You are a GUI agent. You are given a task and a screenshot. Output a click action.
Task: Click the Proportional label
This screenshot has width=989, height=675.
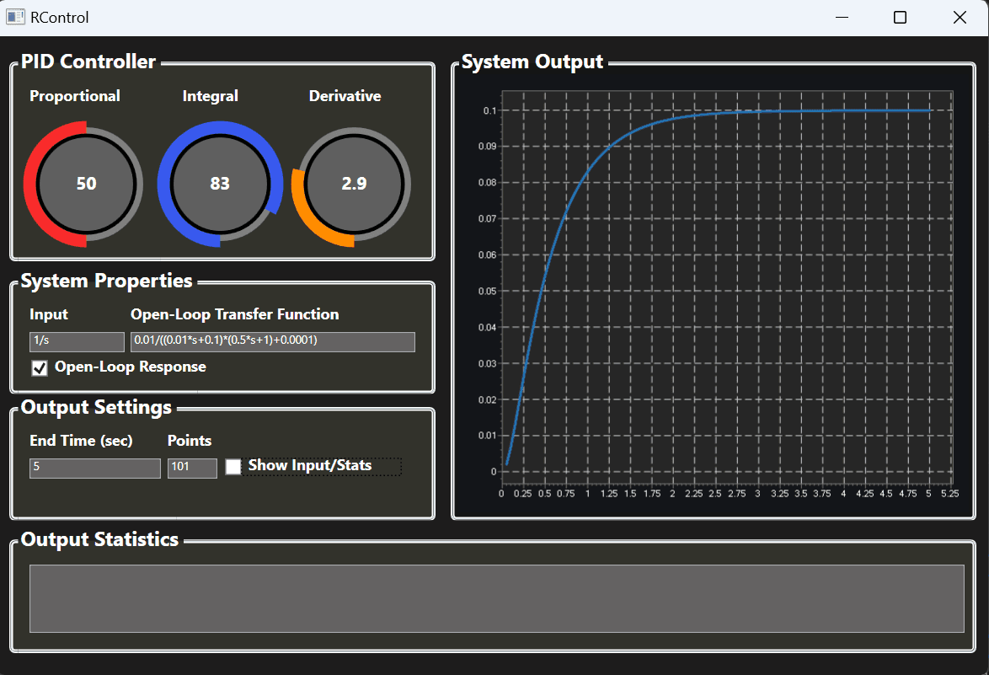74,96
